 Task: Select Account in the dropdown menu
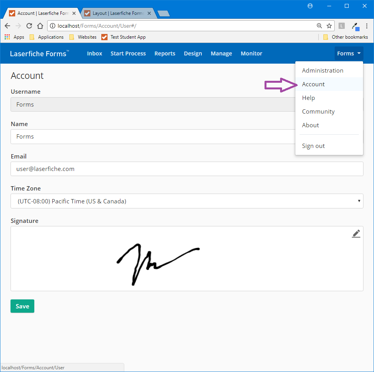(x=329, y=84)
